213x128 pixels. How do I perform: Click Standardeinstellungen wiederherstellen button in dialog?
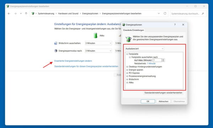(163, 93)
